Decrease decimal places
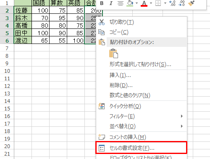210x159 pixels. [x=181, y=3]
